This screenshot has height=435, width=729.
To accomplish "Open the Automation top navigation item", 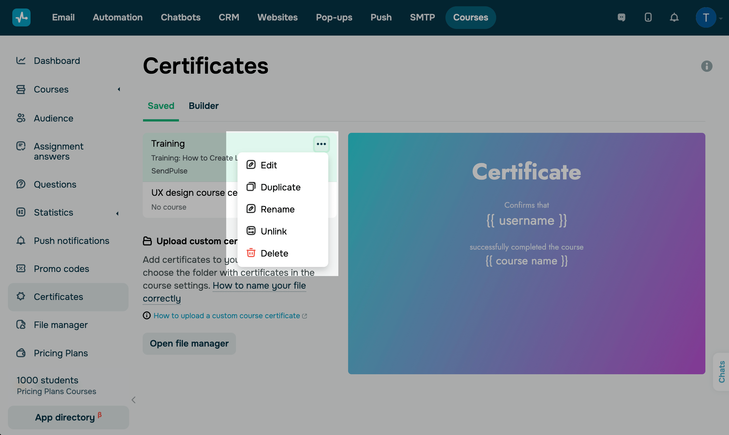I will 118,17.
